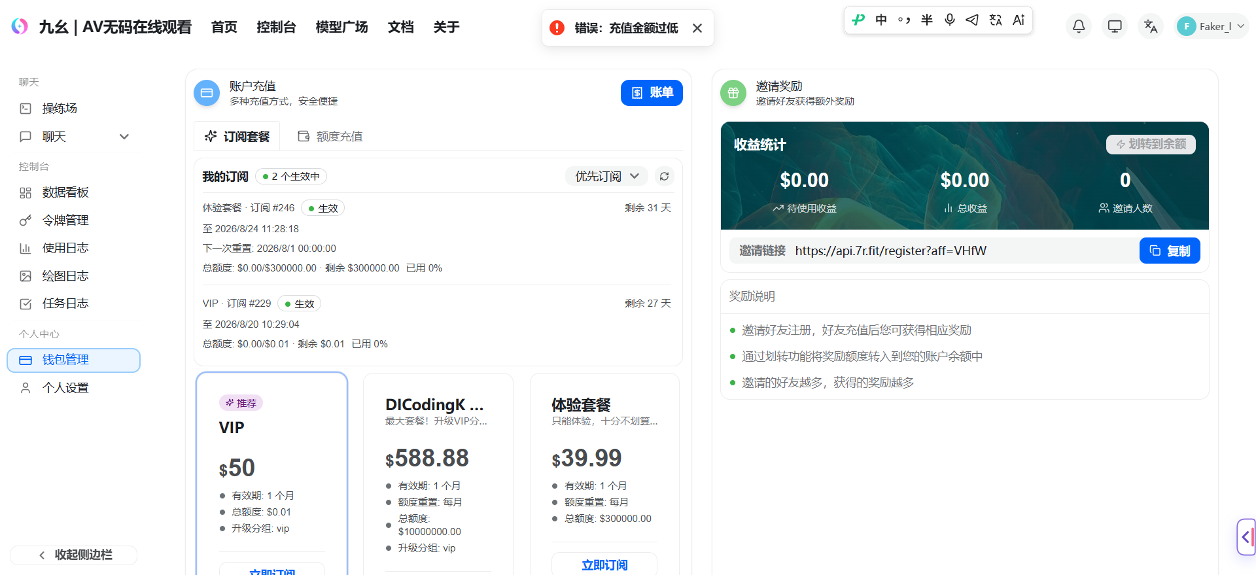This screenshot has width=1256, height=575.
Task: Click the IME green logo icon
Action: click(858, 20)
